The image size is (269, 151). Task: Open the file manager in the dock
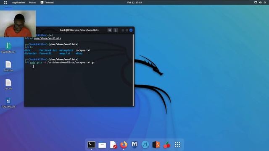pos(102,145)
